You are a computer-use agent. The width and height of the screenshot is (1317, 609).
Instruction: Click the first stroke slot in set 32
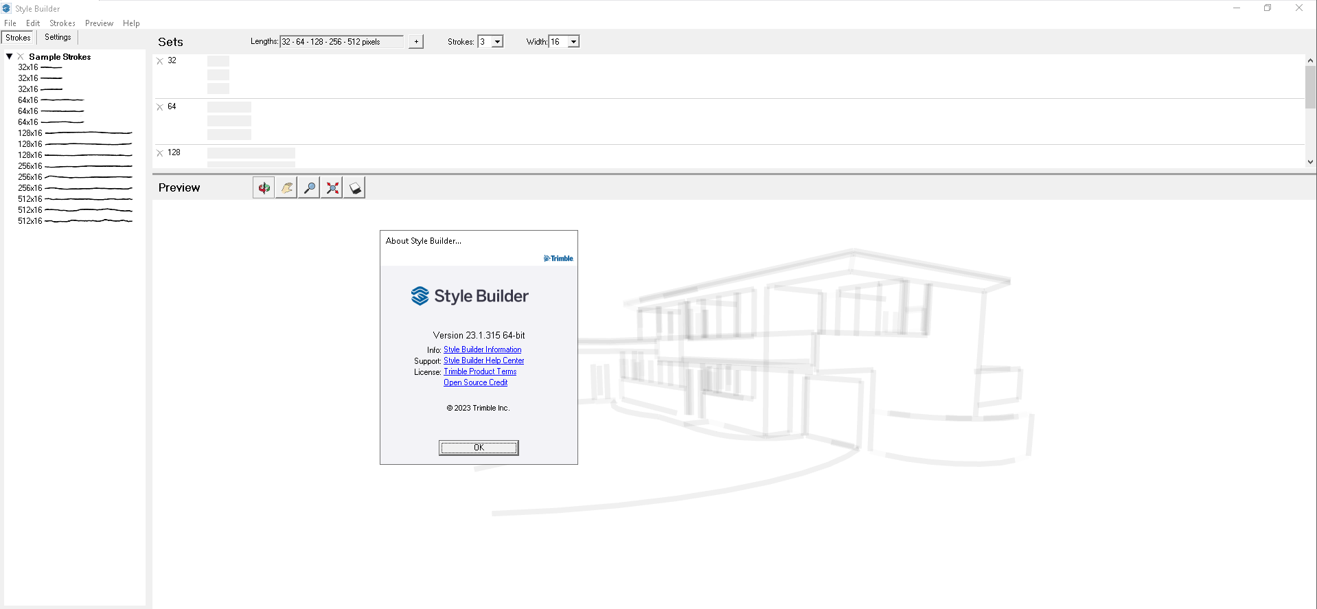(218, 61)
